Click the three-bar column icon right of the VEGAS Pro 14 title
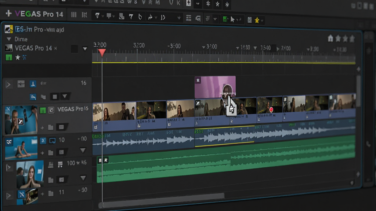 point(74,15)
